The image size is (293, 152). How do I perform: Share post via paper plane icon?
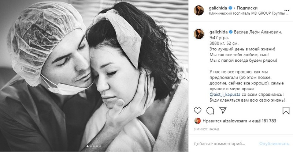point(223,111)
